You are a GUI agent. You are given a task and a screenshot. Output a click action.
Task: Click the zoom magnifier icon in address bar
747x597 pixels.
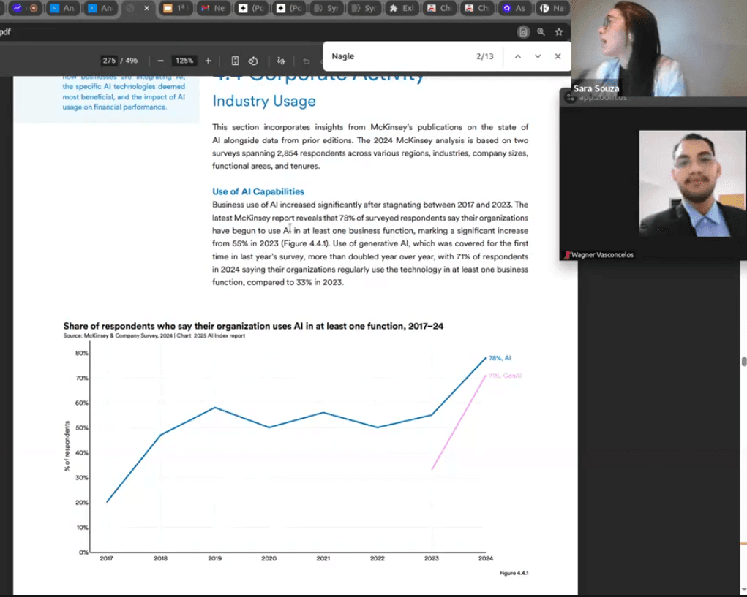point(541,32)
